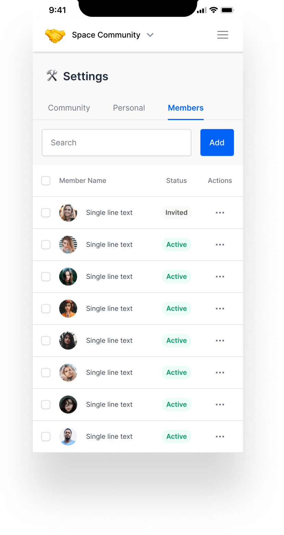Check the checkbox for the Invited member
Image resolution: width=284 pixels, height=535 pixels.
pyautogui.click(x=46, y=213)
